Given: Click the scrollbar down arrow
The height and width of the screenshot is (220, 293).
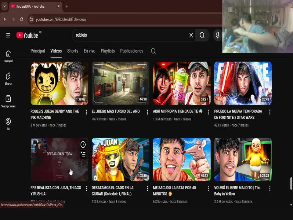Looking at the screenshot, I should pos(291,205).
